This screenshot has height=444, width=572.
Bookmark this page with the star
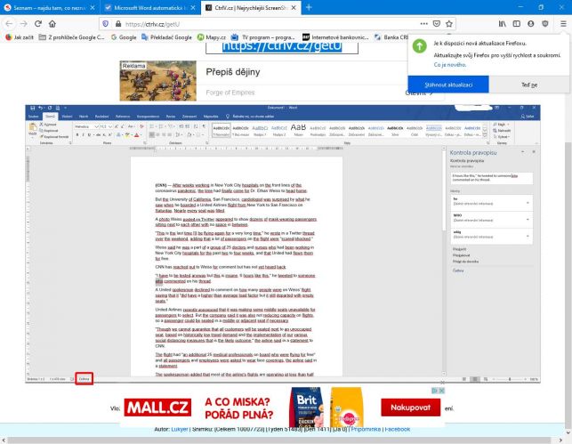[448, 24]
